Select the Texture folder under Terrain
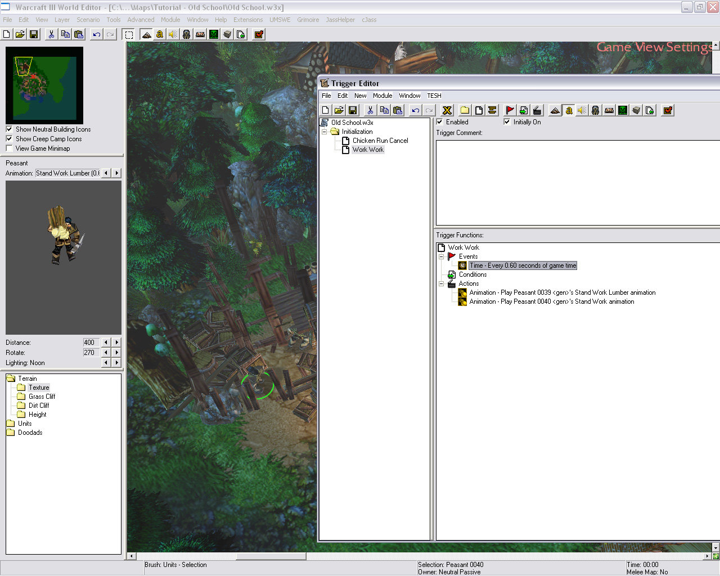This screenshot has width=720, height=576. pyautogui.click(x=39, y=388)
